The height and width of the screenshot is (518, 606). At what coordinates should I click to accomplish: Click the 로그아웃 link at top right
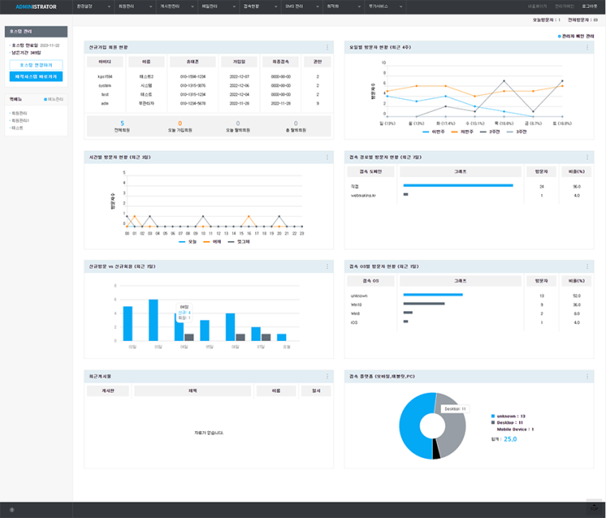pyautogui.click(x=588, y=6)
